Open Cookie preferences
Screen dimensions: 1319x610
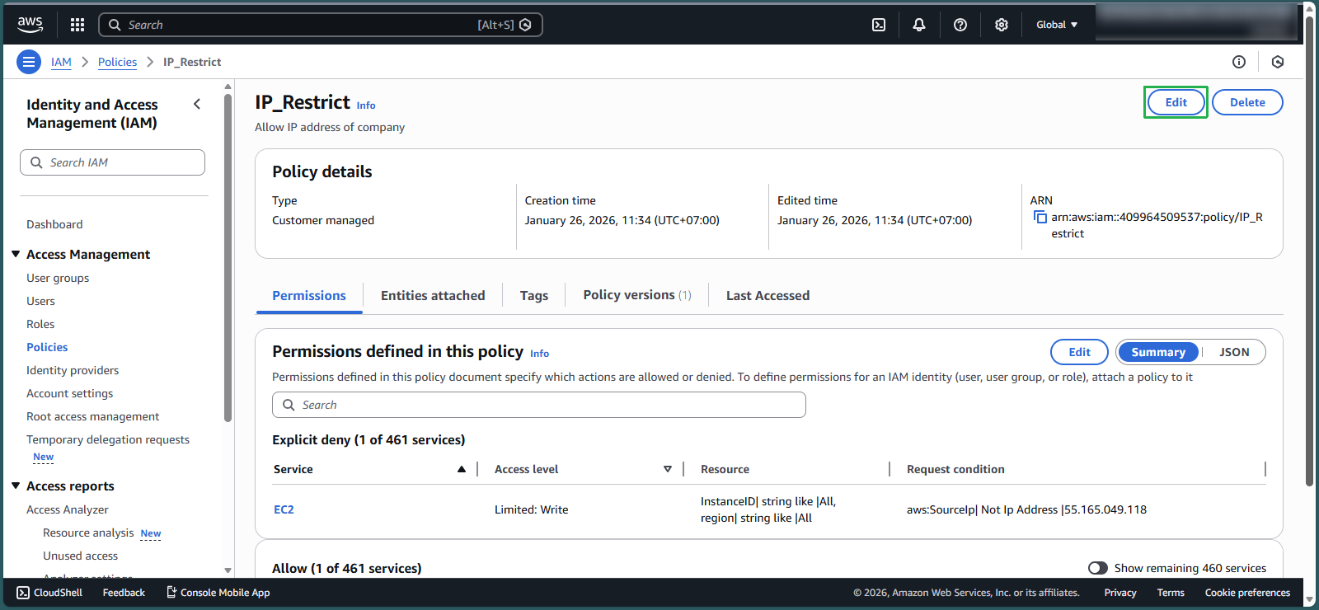pyautogui.click(x=1247, y=593)
